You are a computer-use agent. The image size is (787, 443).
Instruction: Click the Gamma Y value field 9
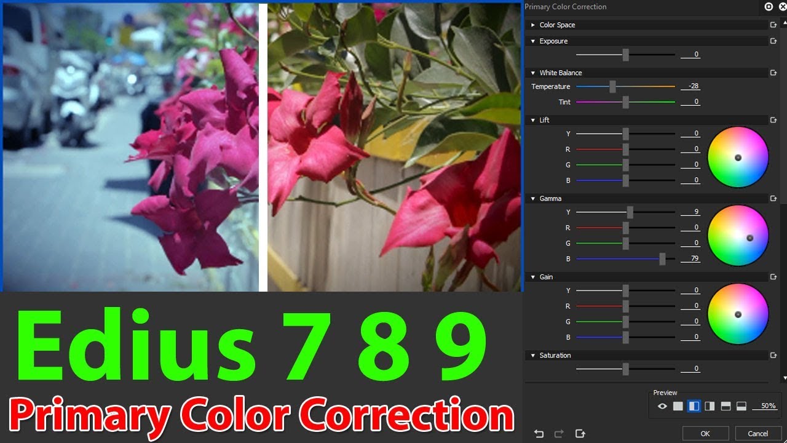click(691, 212)
